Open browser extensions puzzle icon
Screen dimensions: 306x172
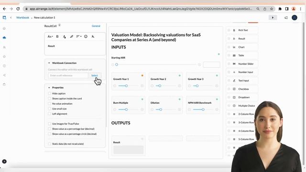click(x=280, y=9)
